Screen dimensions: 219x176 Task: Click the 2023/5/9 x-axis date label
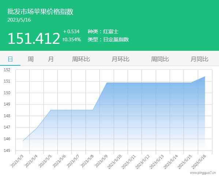click(101, 161)
